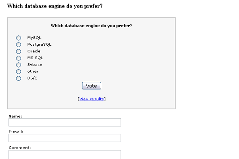The height and width of the screenshot is (159, 239).
Task: Select the 'other' radio button
Action: tap(18, 72)
